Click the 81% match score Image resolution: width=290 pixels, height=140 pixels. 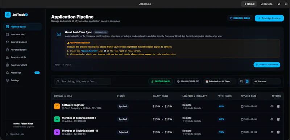tap(221, 106)
